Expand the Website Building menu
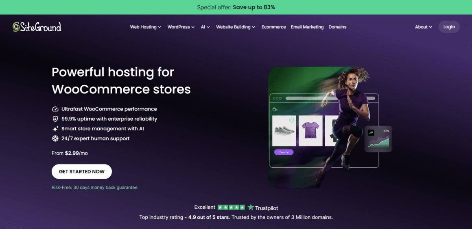472x229 pixels. 236,27
